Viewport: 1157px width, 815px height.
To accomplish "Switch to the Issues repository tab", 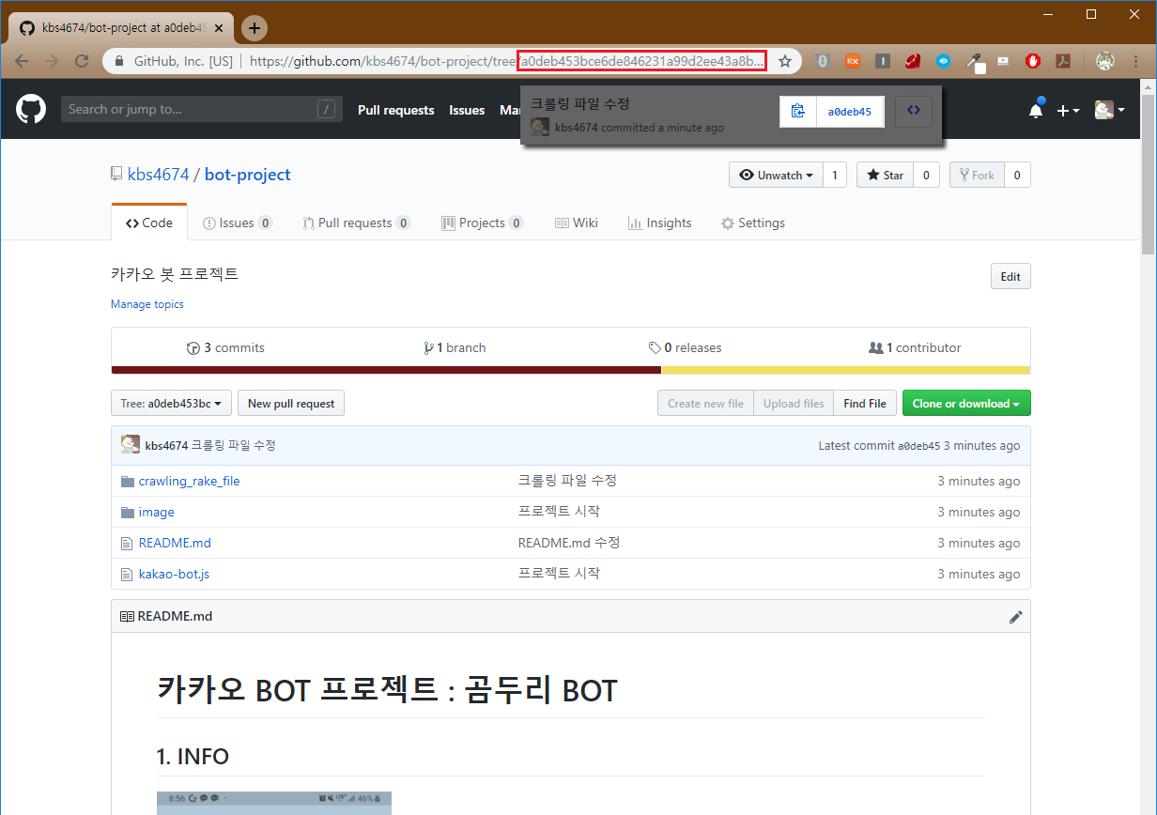I will 238,223.
